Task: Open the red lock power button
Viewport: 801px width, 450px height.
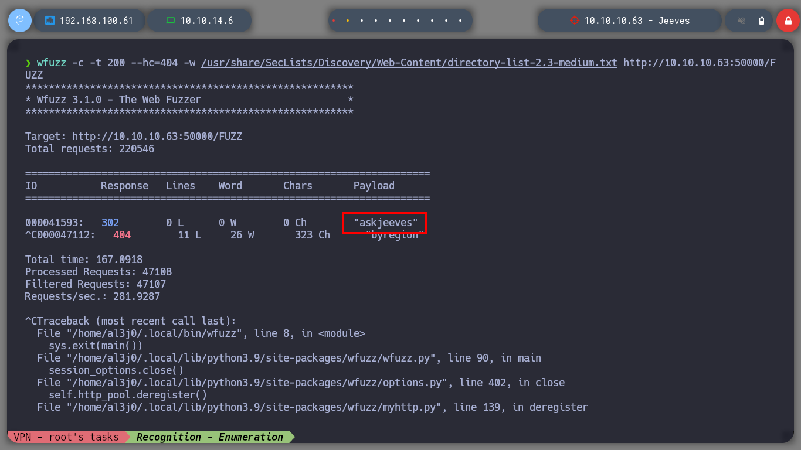Action: click(x=788, y=21)
